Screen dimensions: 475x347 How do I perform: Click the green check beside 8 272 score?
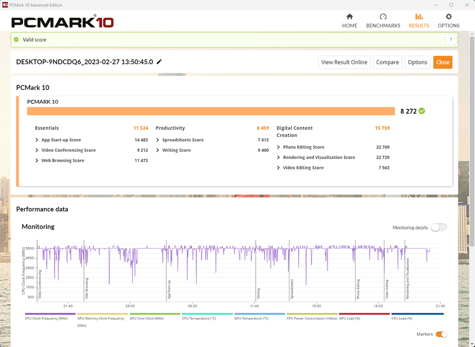422,111
